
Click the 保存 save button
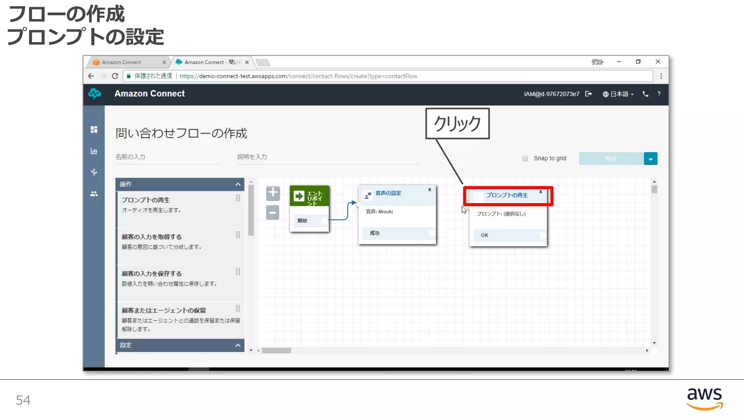pyautogui.click(x=611, y=159)
